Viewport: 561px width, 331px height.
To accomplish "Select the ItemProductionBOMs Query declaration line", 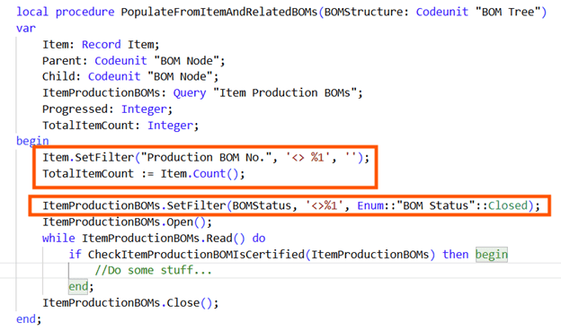I will click(x=202, y=92).
